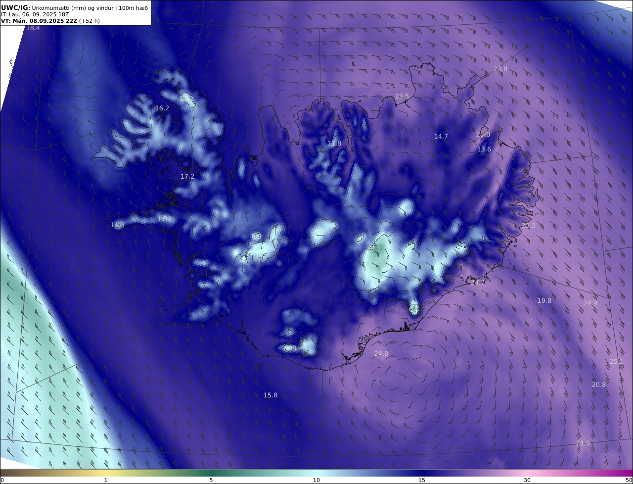The width and height of the screenshot is (633, 484).
Task: Click the dark green colour scale segment above 5
Action: 211,473
